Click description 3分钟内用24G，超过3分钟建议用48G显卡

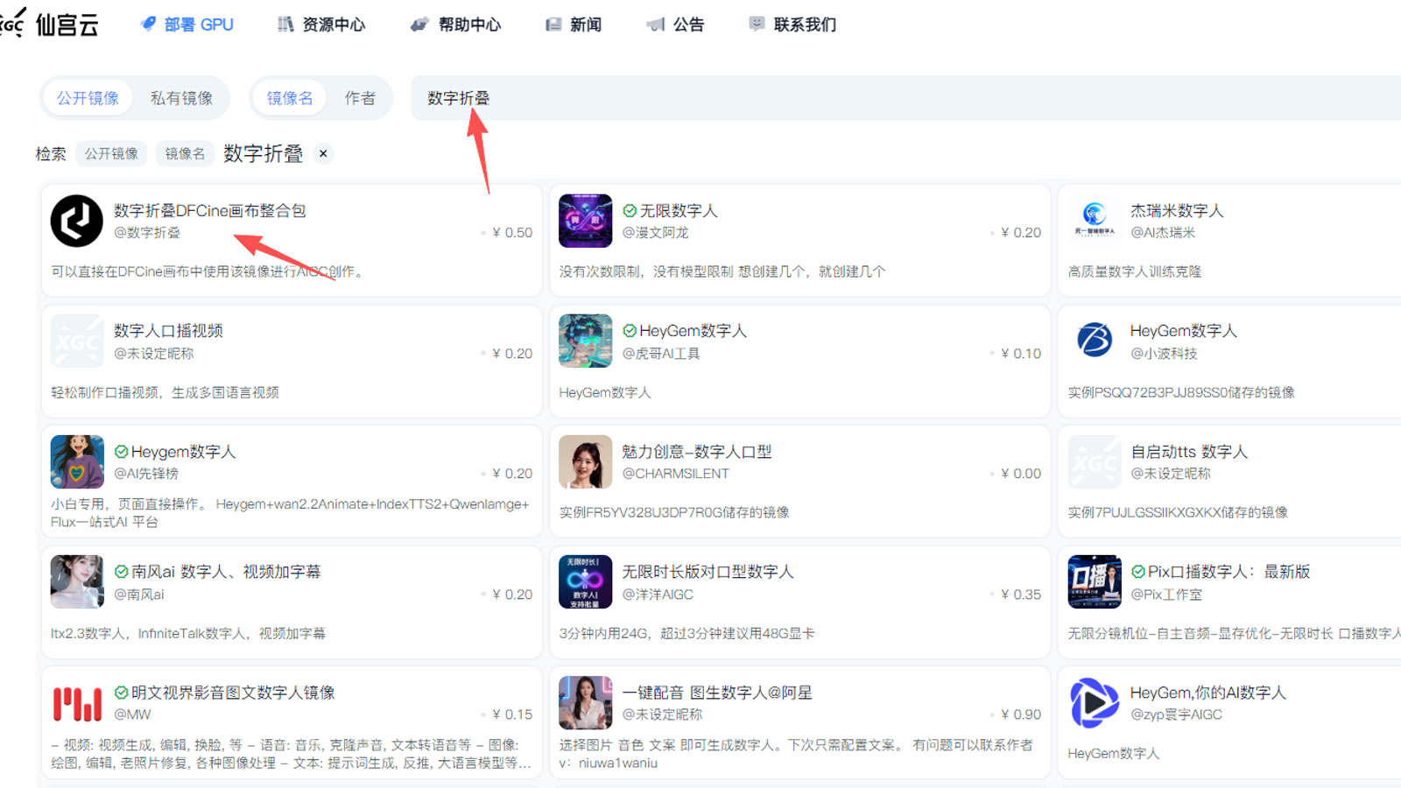click(x=687, y=633)
